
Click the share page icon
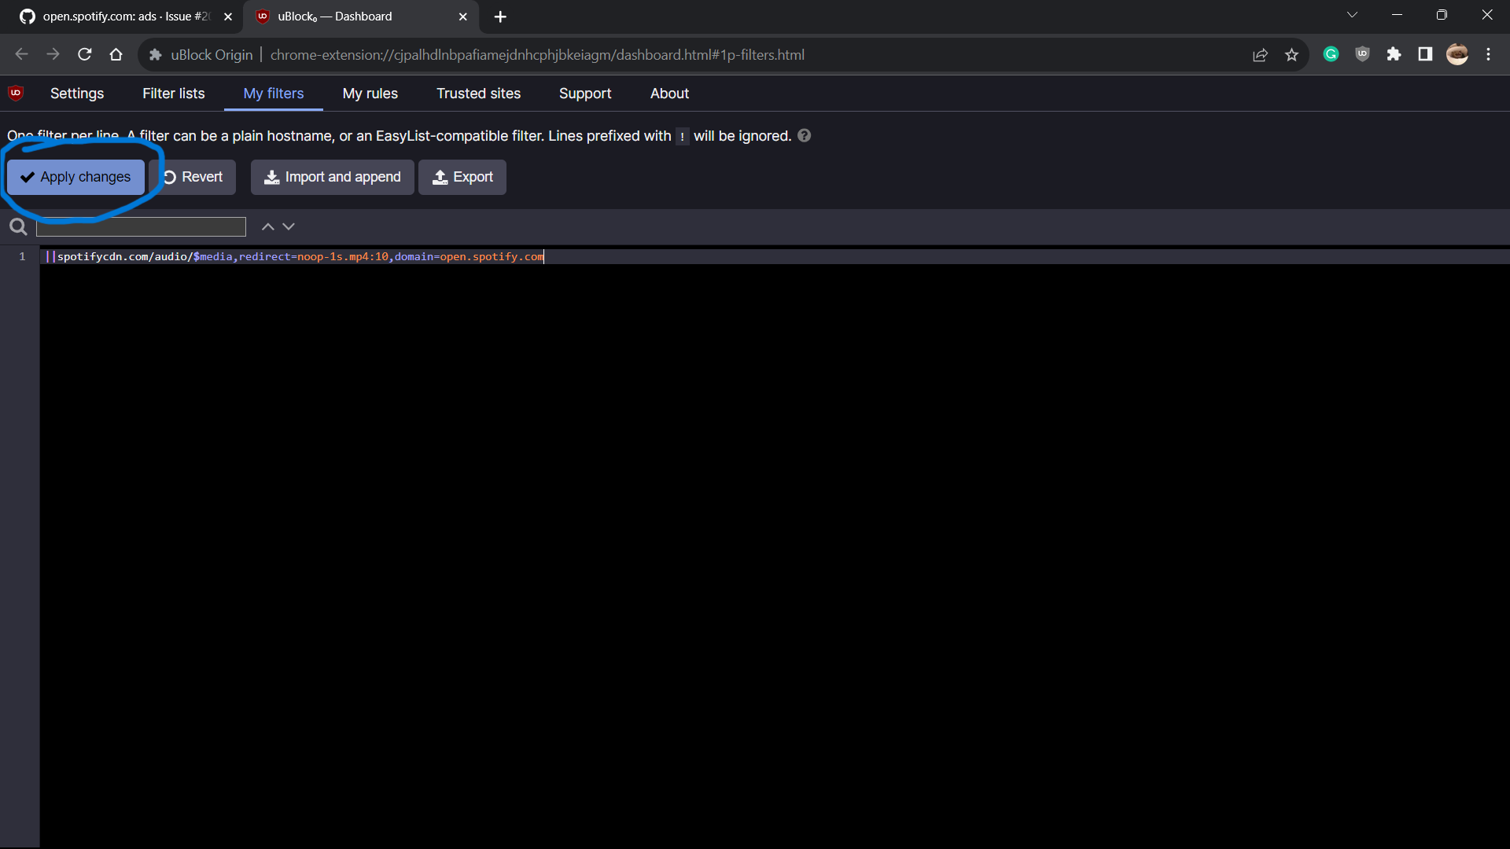pyautogui.click(x=1261, y=54)
